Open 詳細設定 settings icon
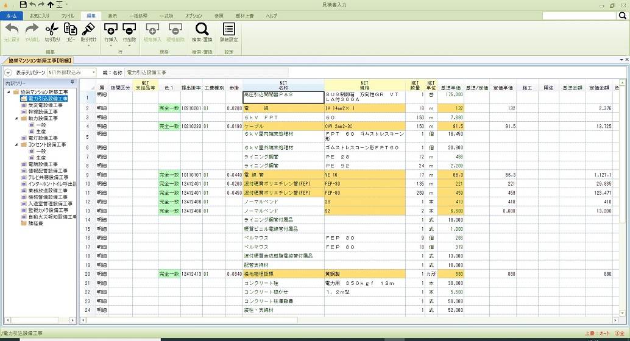The width and height of the screenshot is (630, 341). [228, 29]
